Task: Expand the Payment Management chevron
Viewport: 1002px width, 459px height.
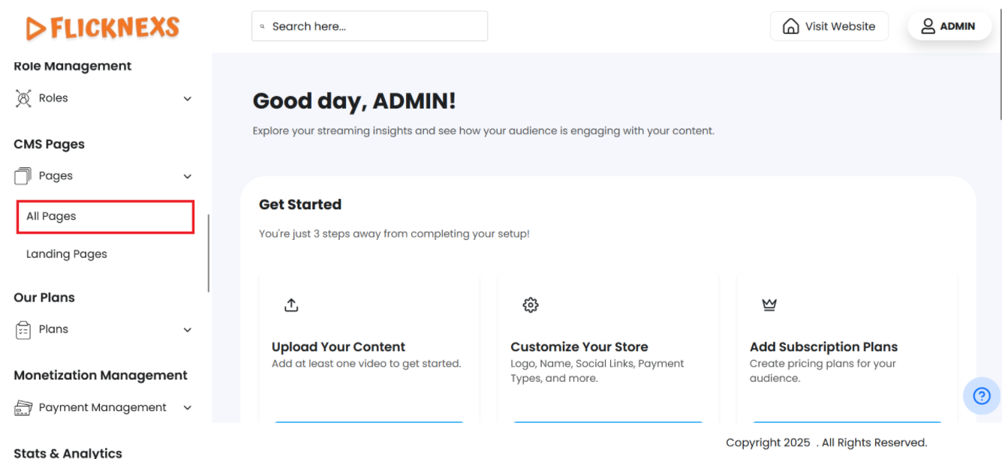Action: tap(188, 408)
